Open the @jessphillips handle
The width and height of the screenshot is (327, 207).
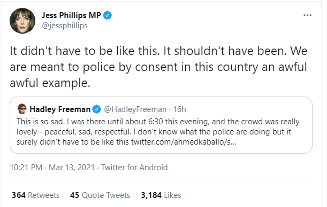pyautogui.click(x=65, y=26)
